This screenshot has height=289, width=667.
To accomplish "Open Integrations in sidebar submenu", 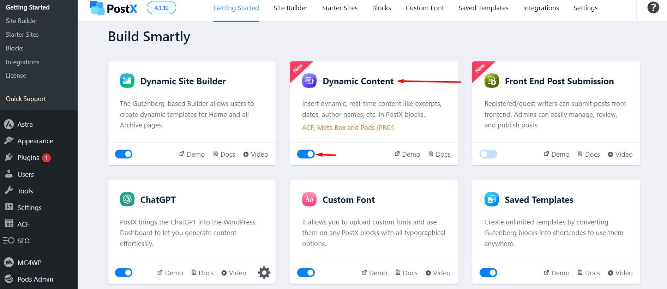I will coord(22,62).
